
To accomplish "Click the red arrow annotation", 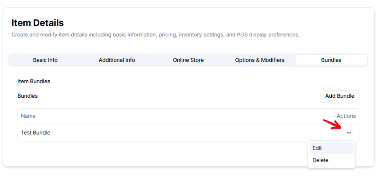I will (332, 124).
